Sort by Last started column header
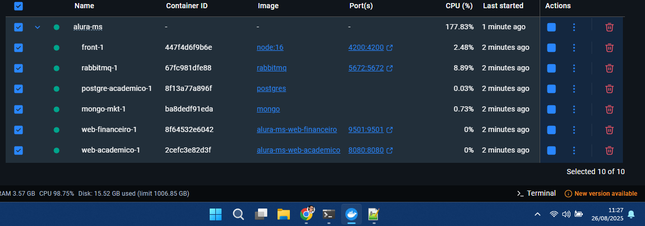This screenshot has width=645, height=226. click(x=503, y=6)
